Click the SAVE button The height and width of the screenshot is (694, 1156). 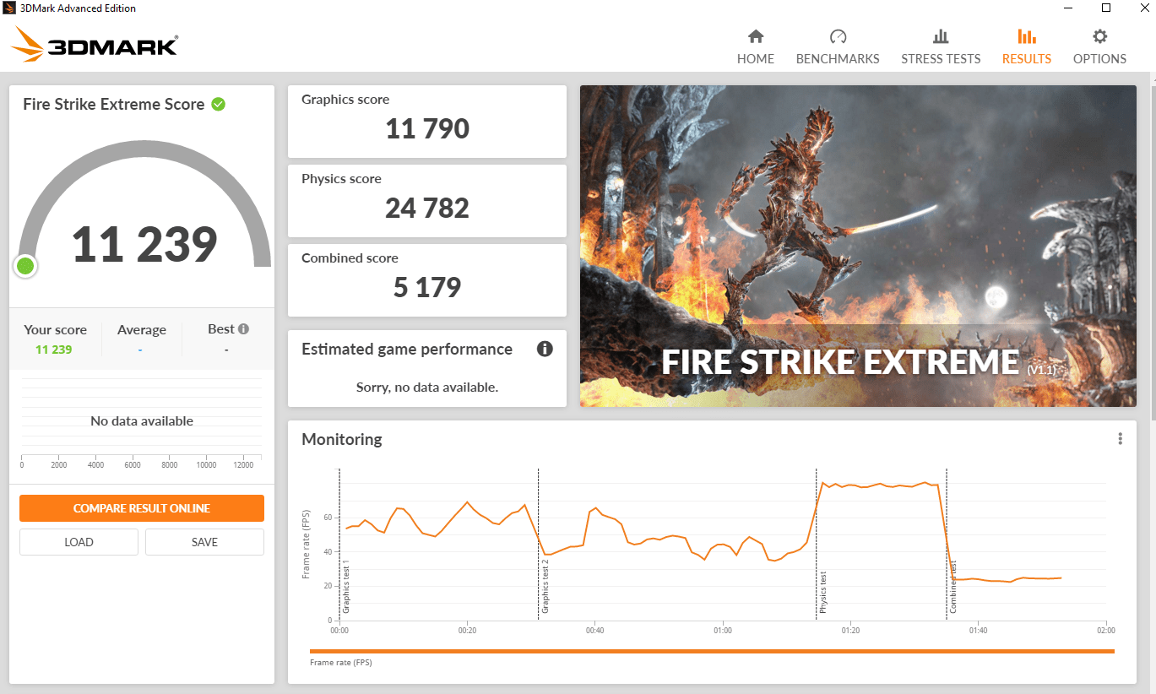pyautogui.click(x=204, y=542)
